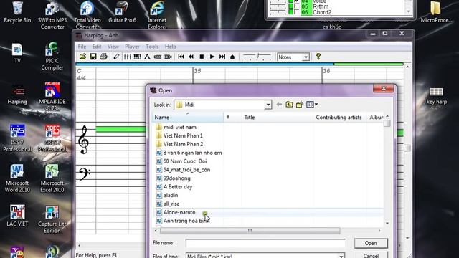The height and width of the screenshot is (258, 459).
Task: Open the File menu
Action: [82, 47]
